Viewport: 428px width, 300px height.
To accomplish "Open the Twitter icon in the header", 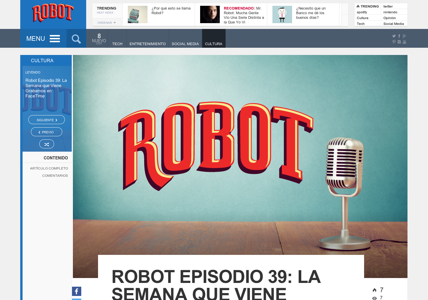I will [x=394, y=36].
